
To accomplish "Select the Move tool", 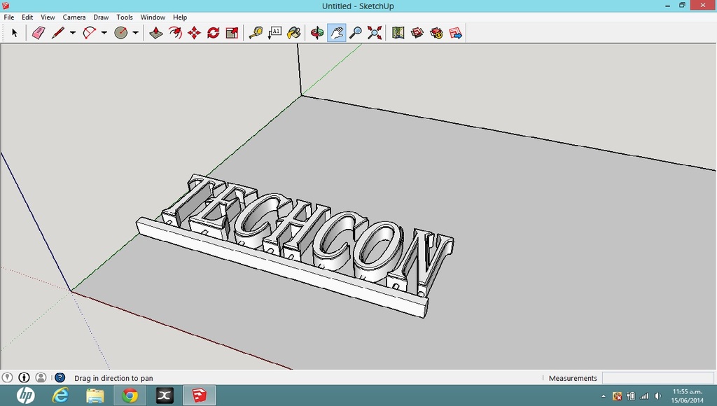I will click(x=195, y=33).
